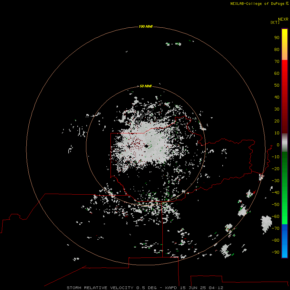Click the -20 value on the velocity scale

click(x=275, y=169)
